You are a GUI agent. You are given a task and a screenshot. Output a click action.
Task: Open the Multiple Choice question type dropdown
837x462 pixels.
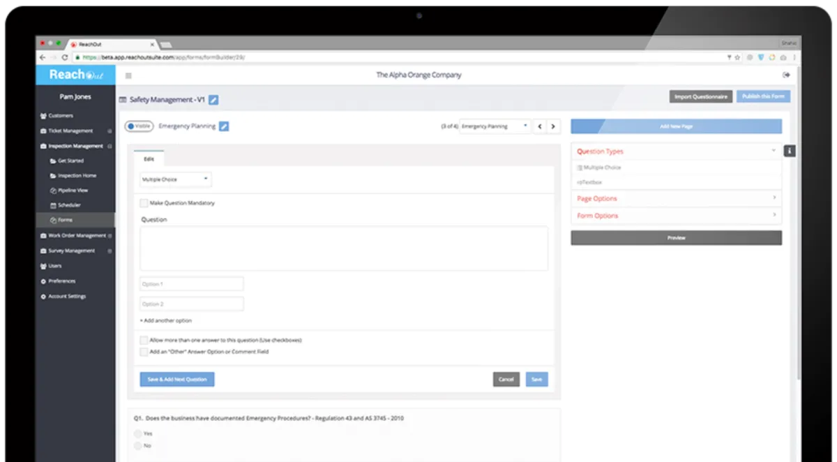click(x=176, y=179)
